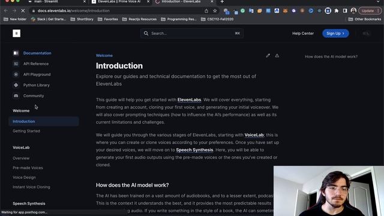Follow the Speech Synthesis link

tap(194, 150)
